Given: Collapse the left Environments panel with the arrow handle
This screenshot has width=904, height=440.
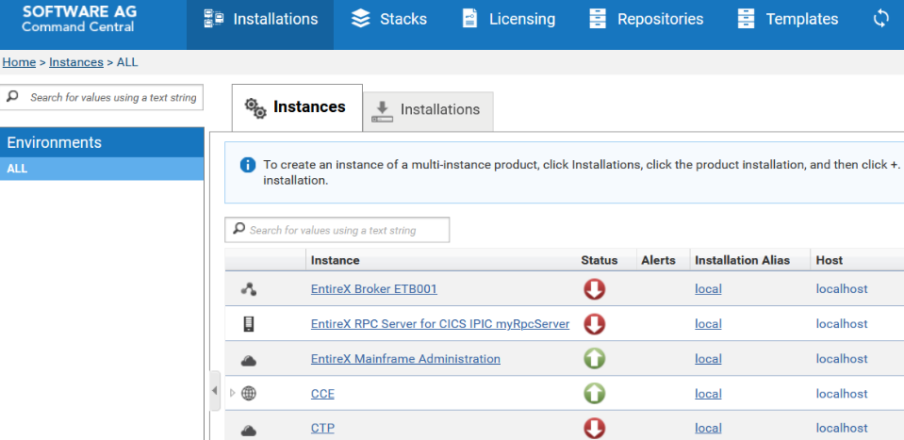Looking at the screenshot, I should pyautogui.click(x=215, y=391).
